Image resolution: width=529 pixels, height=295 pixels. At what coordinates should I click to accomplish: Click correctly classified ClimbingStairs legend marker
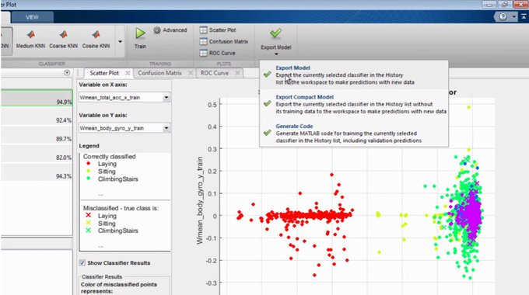[89, 179]
